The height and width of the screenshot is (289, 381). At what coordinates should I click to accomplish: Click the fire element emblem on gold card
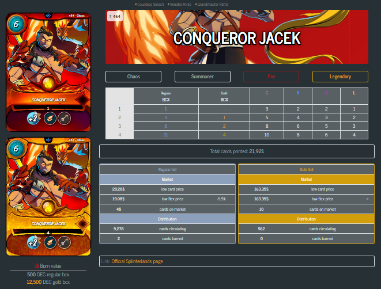pyautogui.click(x=48, y=207)
